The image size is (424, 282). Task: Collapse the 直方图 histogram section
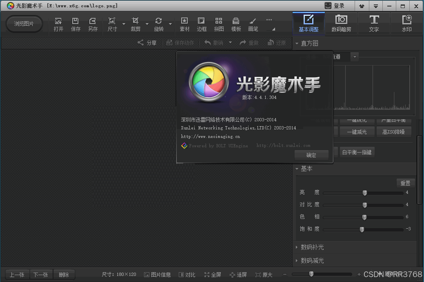click(297, 44)
